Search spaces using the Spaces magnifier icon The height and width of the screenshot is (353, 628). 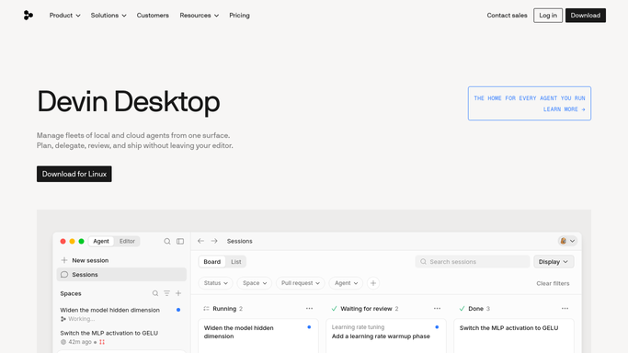(x=155, y=293)
